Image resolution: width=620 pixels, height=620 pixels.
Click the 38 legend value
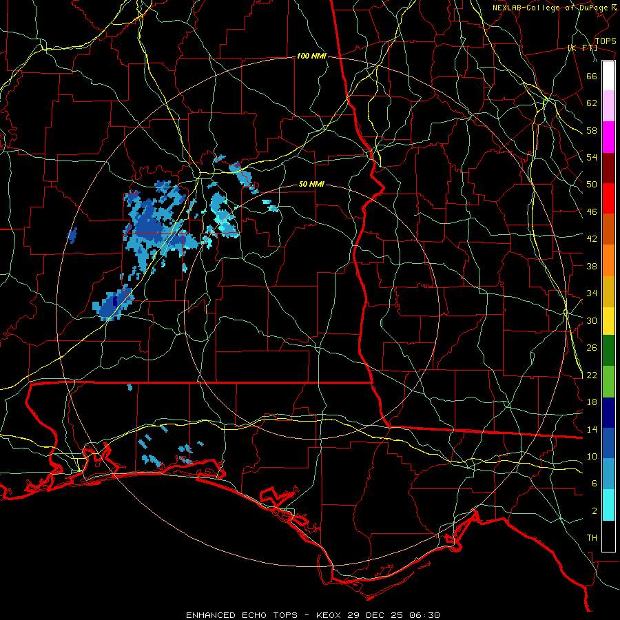click(592, 266)
